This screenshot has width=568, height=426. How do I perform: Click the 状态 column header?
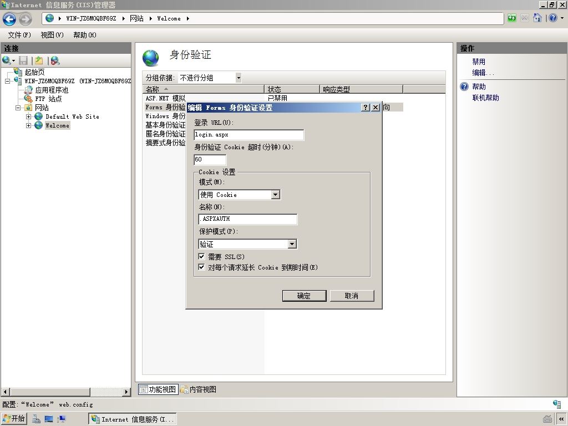[292, 89]
